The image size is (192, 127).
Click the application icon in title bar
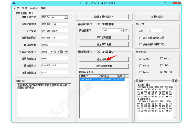(x=14, y=3)
